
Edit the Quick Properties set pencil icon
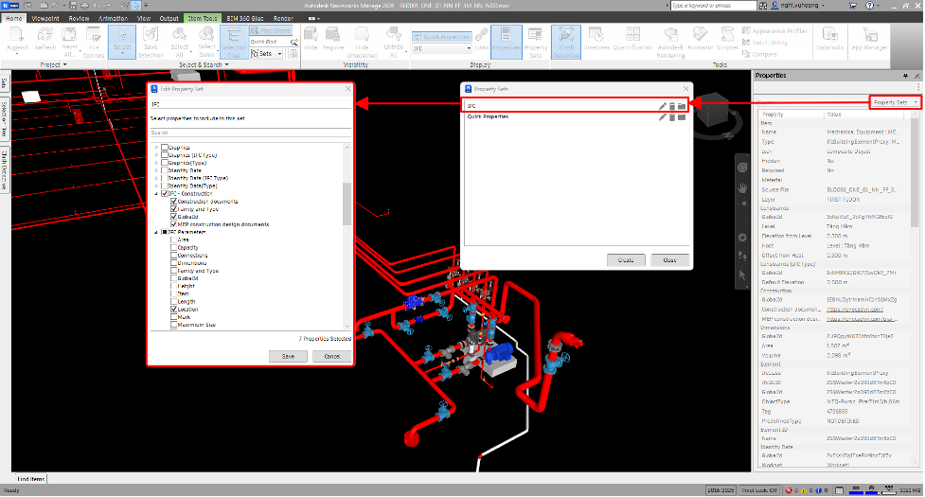(x=663, y=117)
